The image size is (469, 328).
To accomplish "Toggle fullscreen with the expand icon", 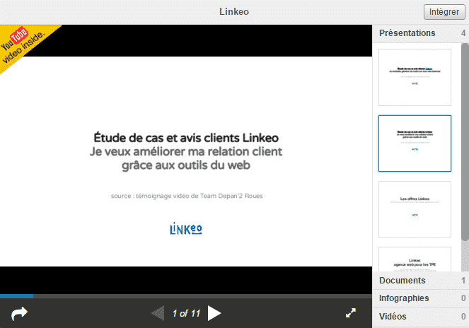I will [351, 313].
